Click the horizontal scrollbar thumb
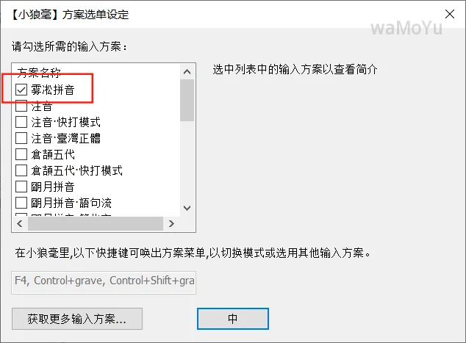Viewport: 466px width, 343px height. coord(96,223)
